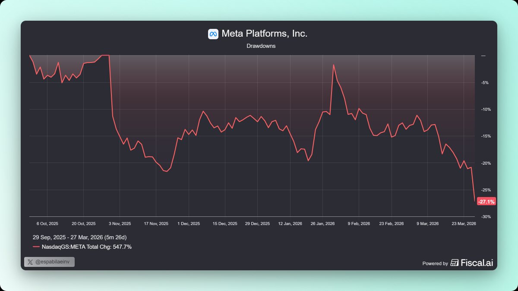Click the Powered by label

click(435, 263)
